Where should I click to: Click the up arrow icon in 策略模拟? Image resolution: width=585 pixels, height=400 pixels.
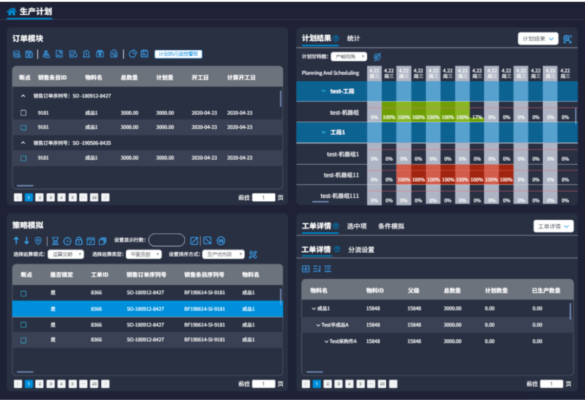pos(16,241)
